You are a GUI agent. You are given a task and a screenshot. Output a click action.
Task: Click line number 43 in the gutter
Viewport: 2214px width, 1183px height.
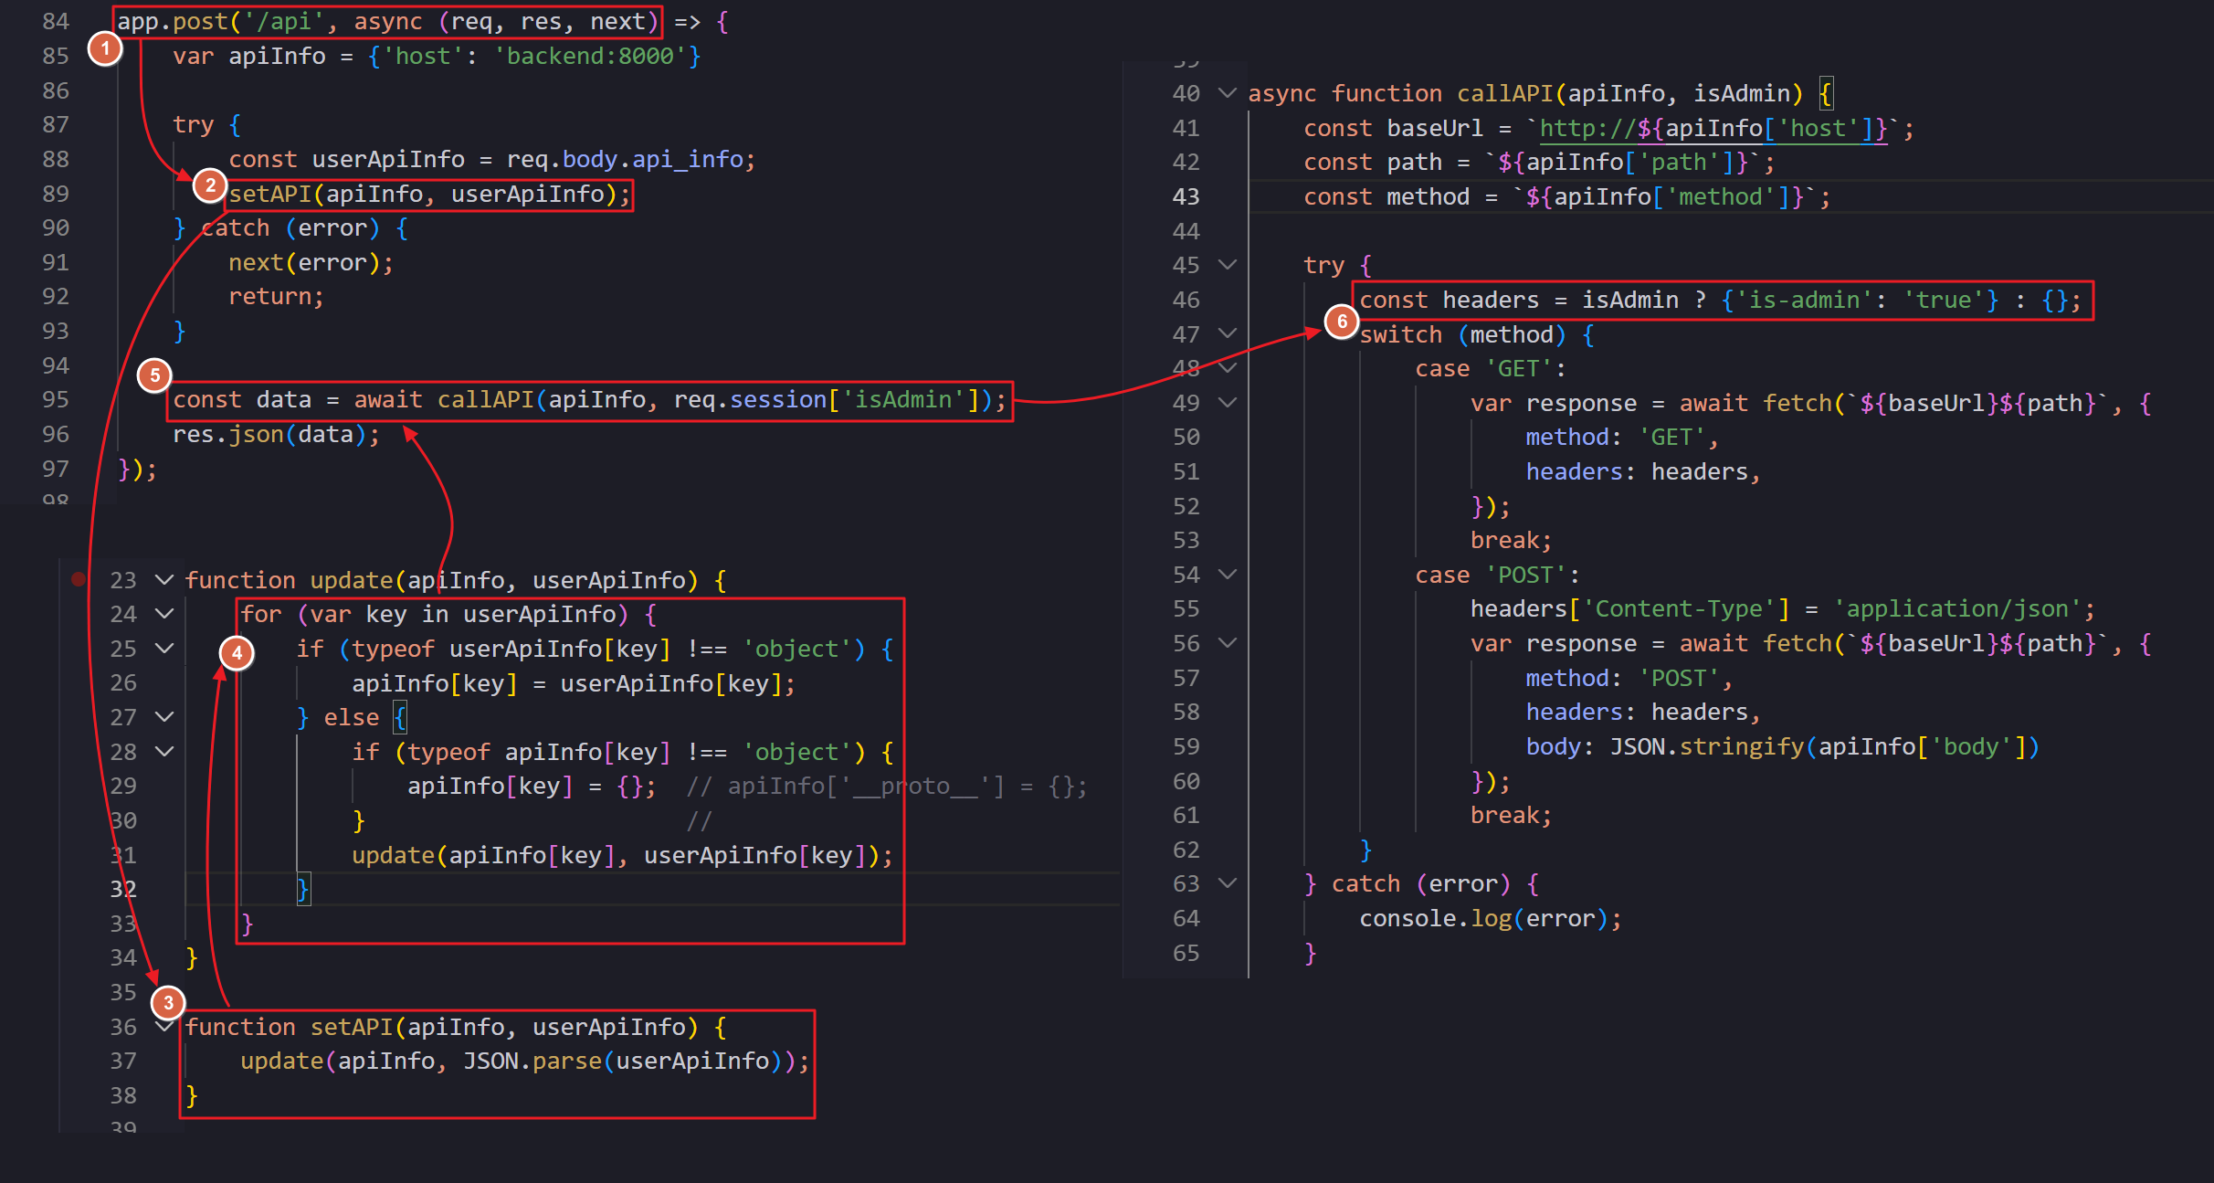(x=1186, y=197)
